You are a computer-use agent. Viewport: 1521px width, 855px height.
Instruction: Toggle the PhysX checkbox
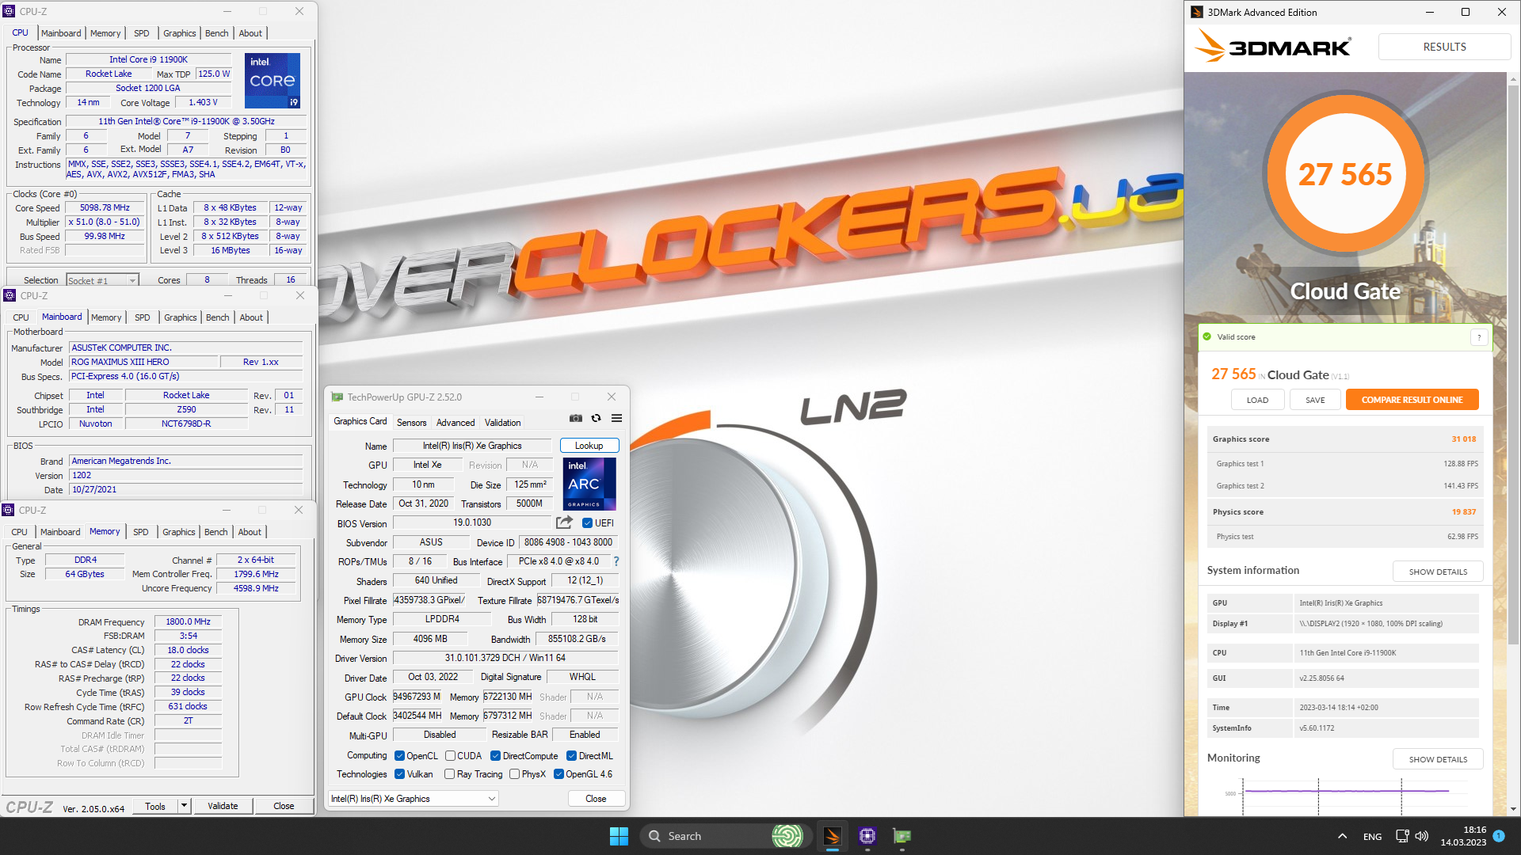point(514,774)
